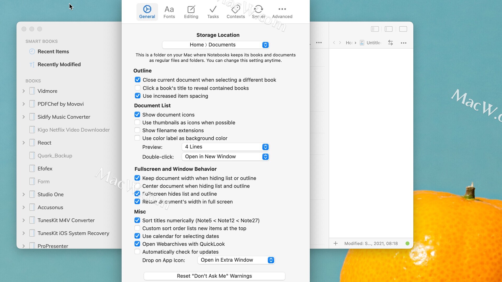Switch to the Tasks preferences tab
The height and width of the screenshot is (282, 502).
(213, 12)
